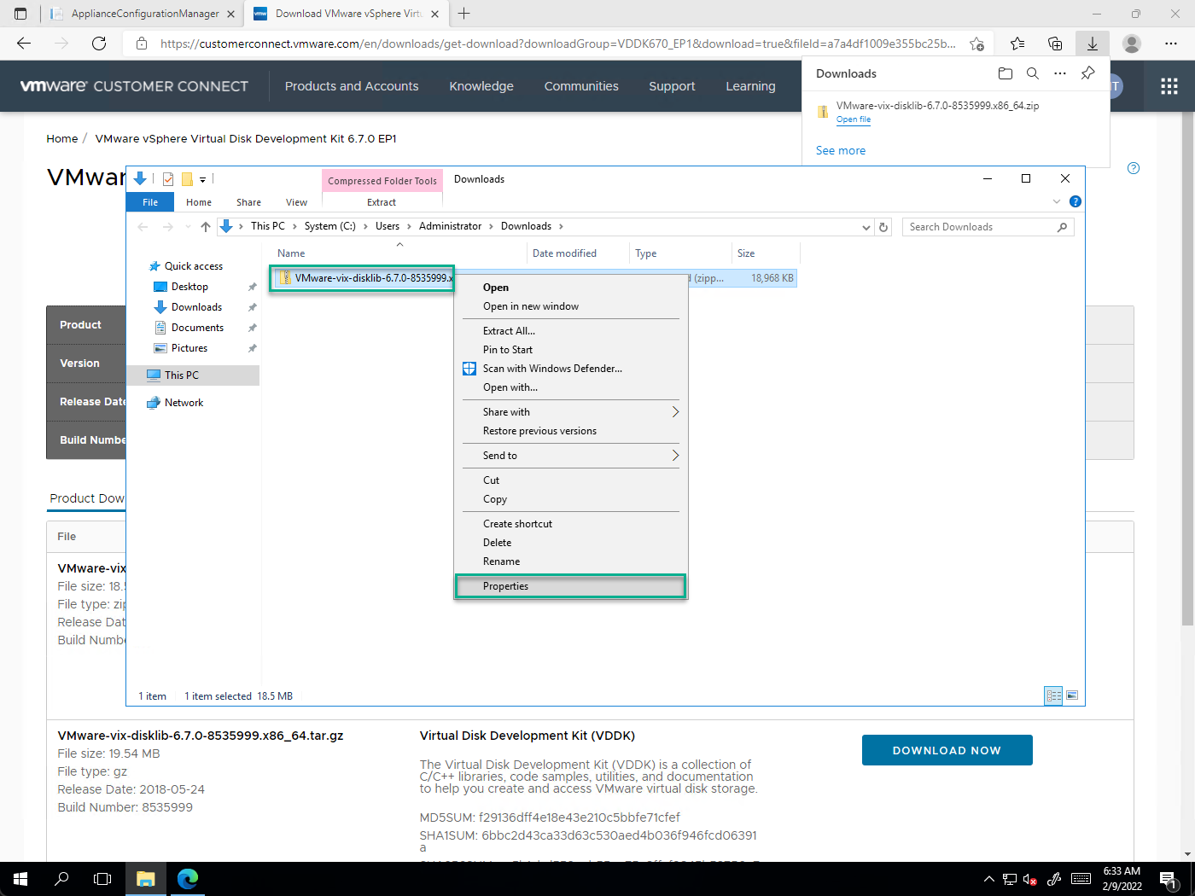The width and height of the screenshot is (1195, 896).
Task: Open the Extract ribbon tab
Action: click(x=382, y=202)
